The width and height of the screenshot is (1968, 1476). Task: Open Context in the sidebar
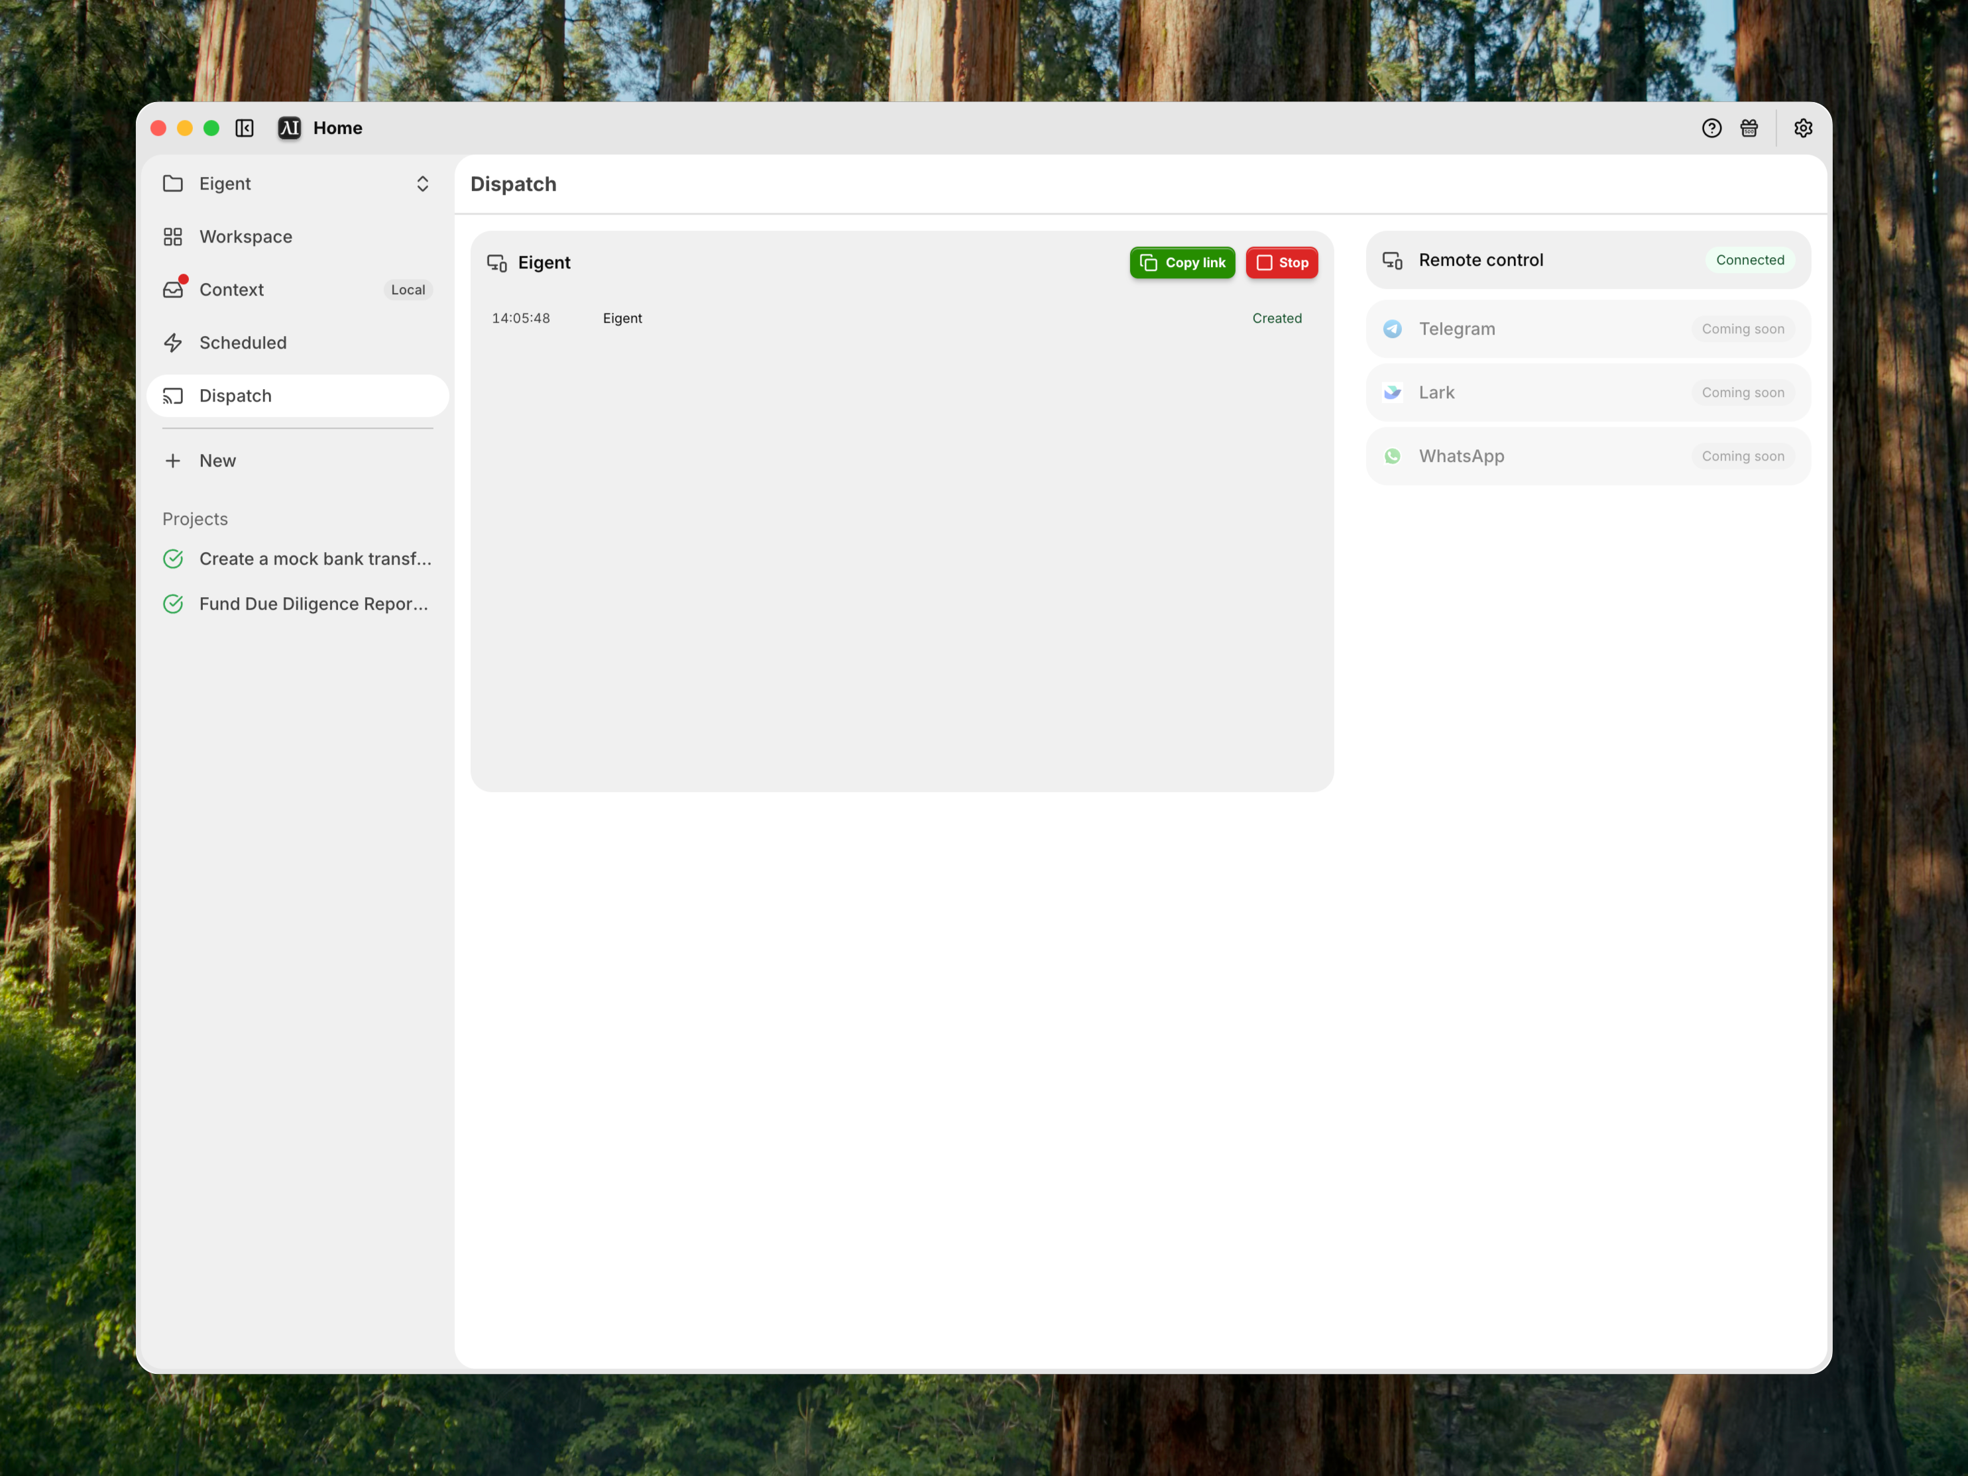tap(298, 289)
